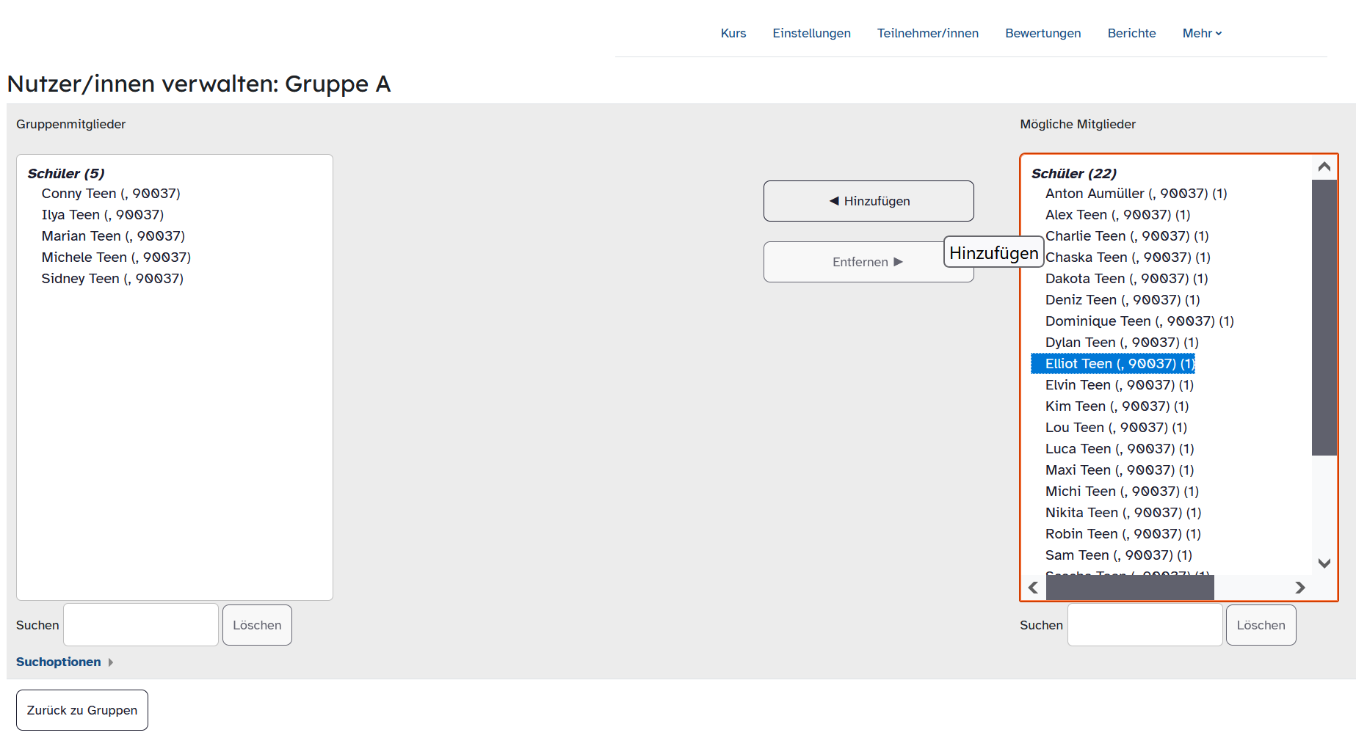
Task: Focus the group members search field
Action: 141,625
